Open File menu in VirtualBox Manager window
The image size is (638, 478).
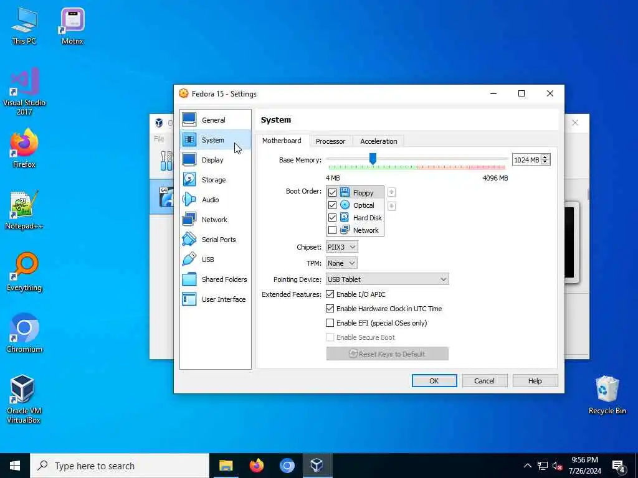(x=159, y=139)
